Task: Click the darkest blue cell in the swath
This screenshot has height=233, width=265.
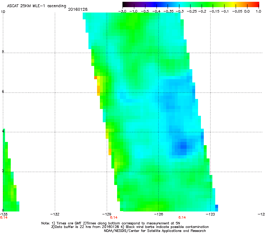Action: click(183, 147)
